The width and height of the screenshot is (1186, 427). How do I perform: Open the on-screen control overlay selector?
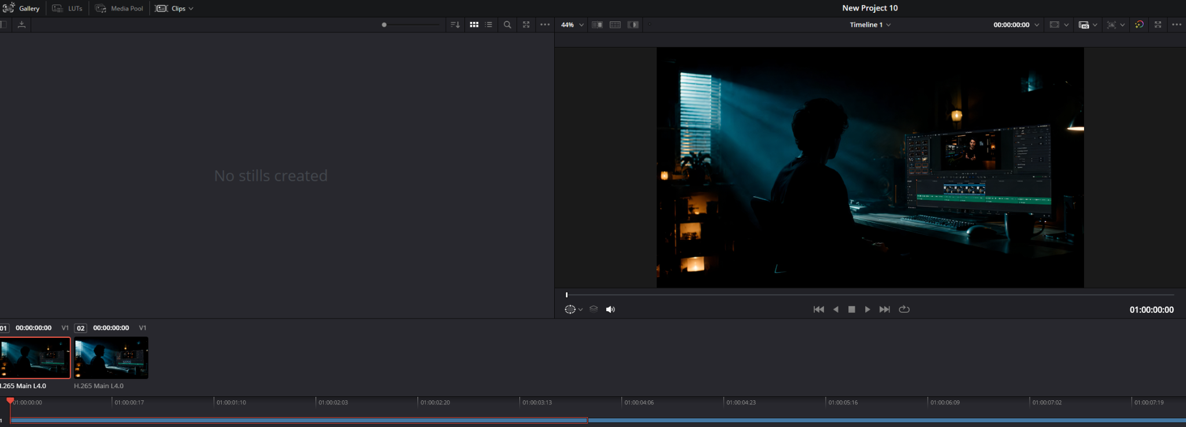click(573, 309)
